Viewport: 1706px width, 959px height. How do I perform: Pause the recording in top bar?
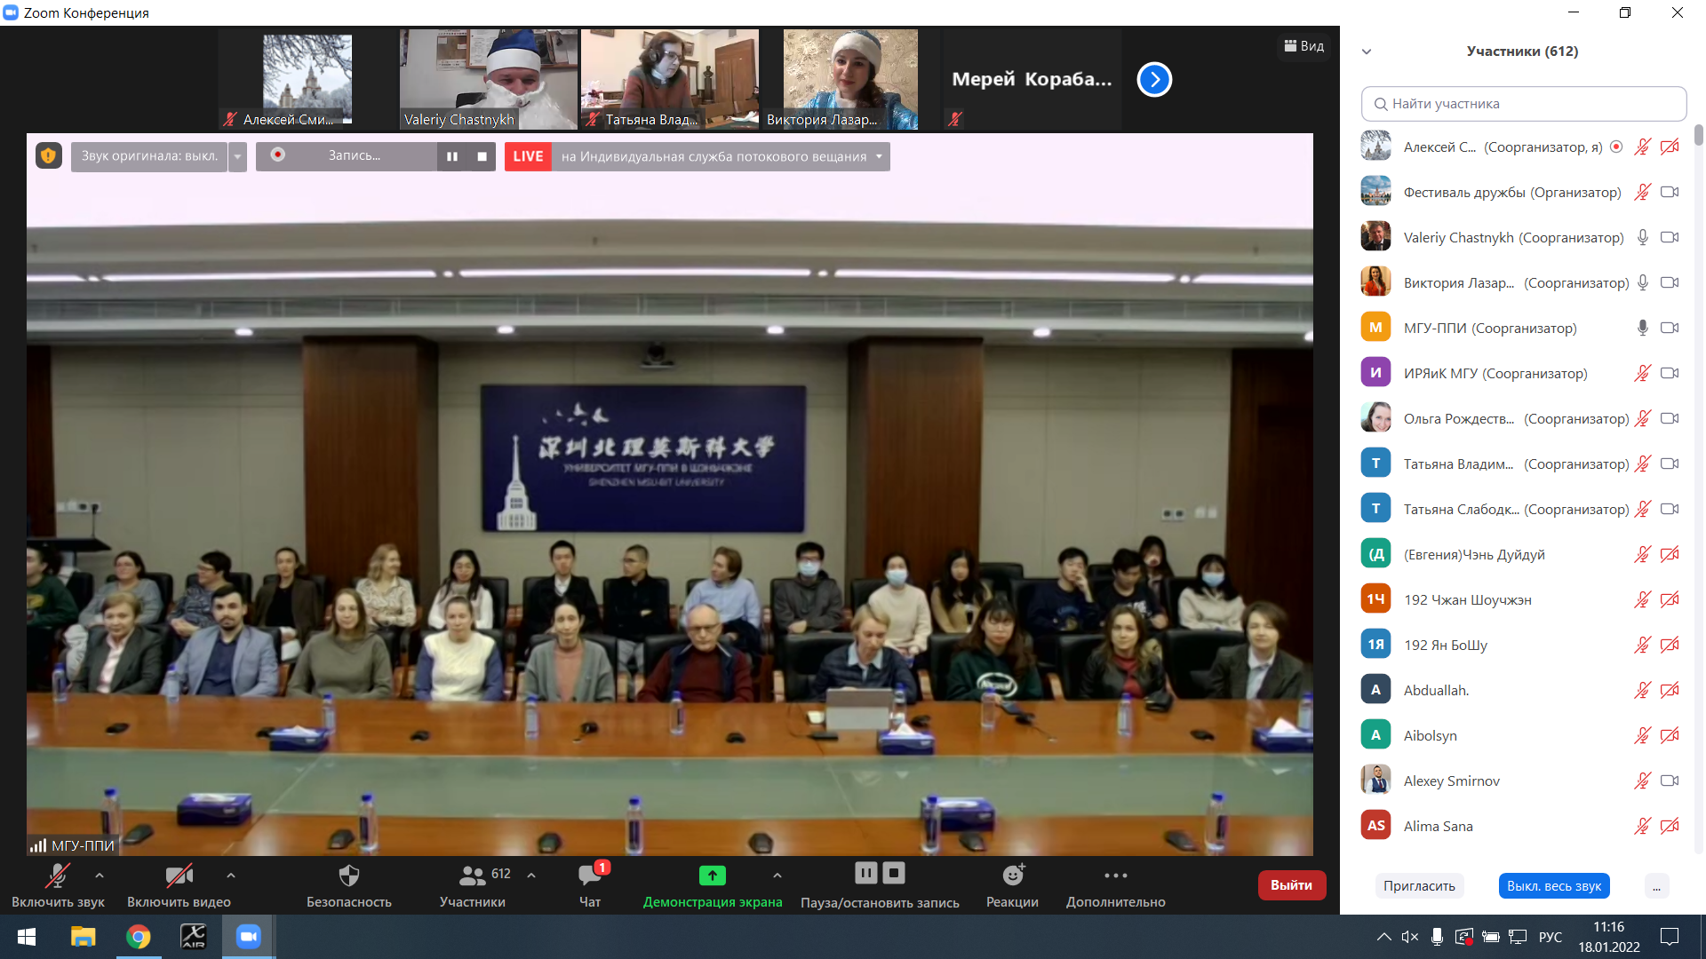click(452, 156)
